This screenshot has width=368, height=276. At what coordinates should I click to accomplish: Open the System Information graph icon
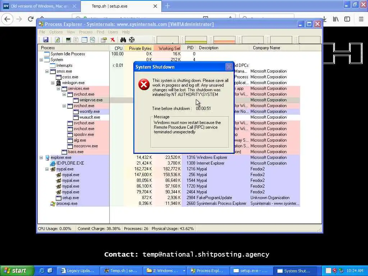coord(68,40)
